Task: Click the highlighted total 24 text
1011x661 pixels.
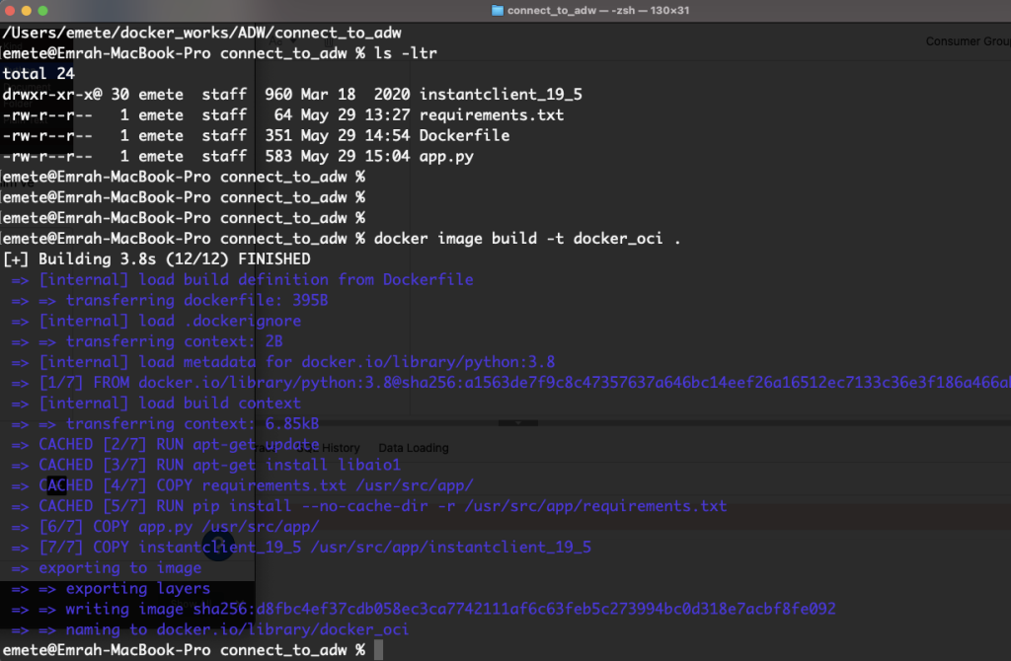Action: pyautogui.click(x=39, y=73)
